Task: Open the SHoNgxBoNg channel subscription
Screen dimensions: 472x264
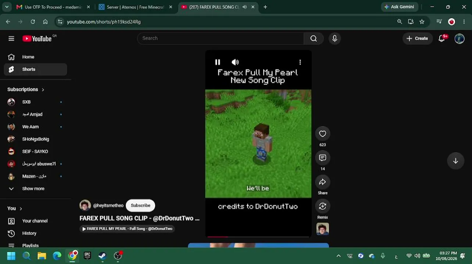Action: click(x=35, y=139)
